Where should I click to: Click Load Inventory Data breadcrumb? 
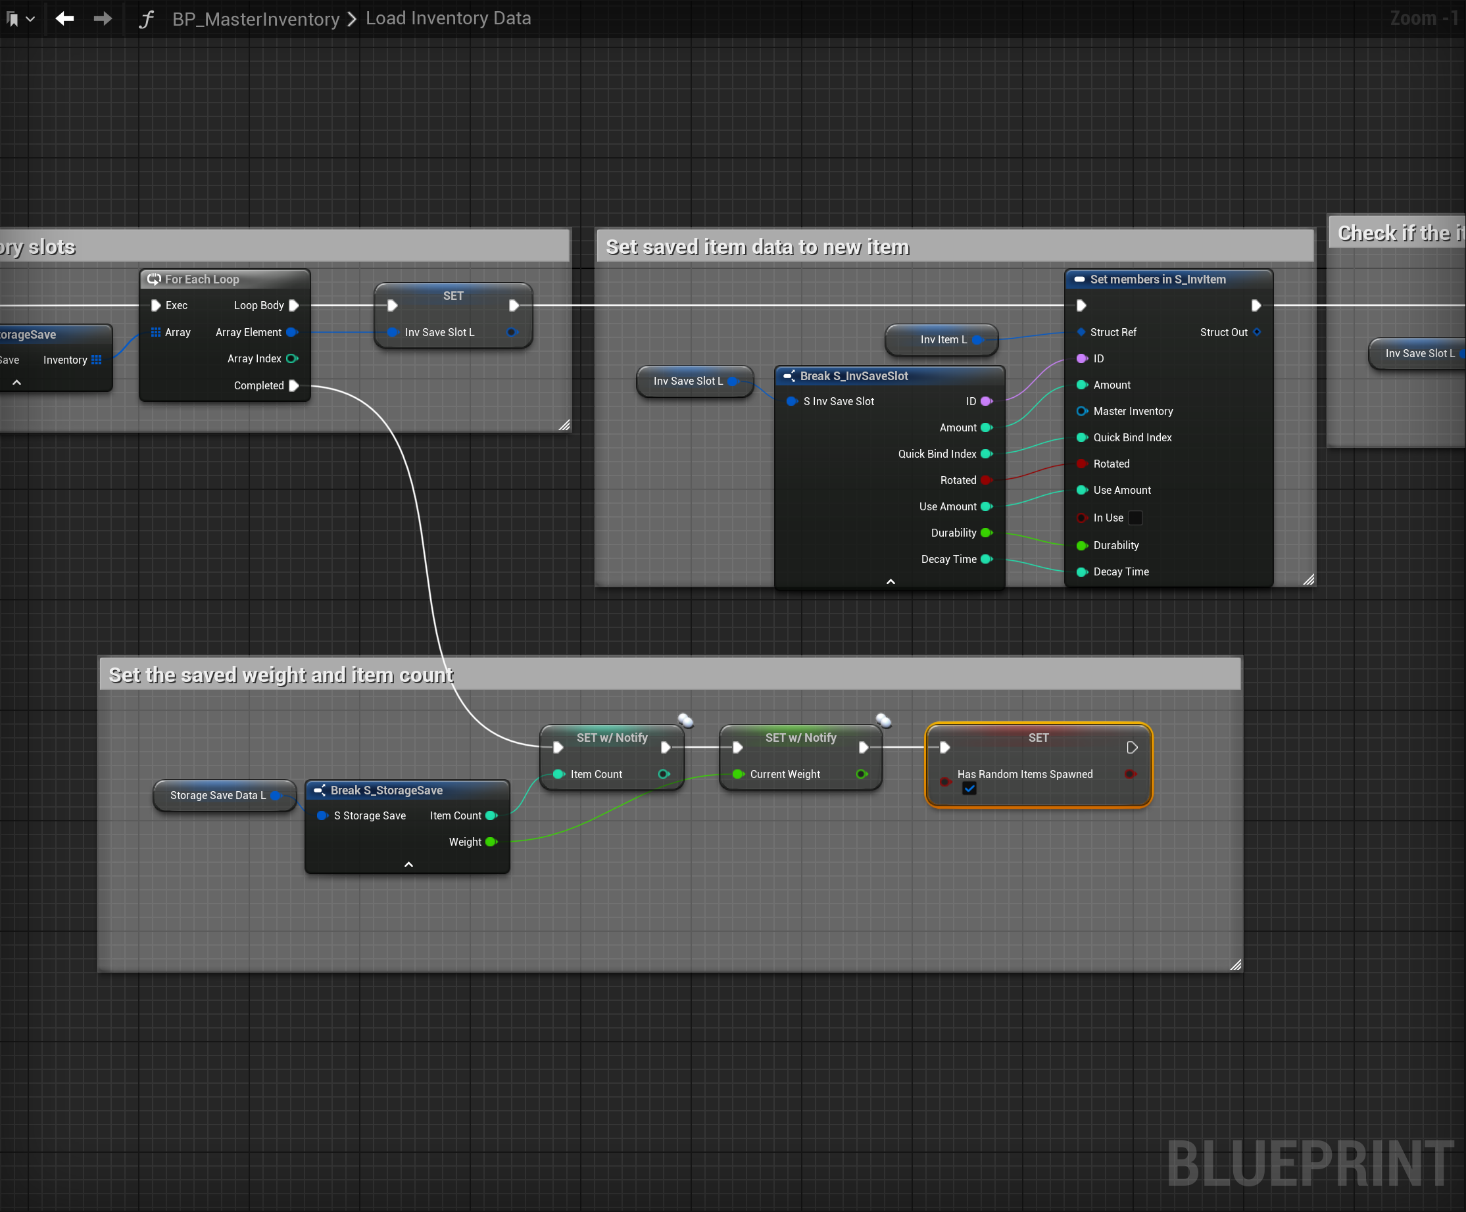pyautogui.click(x=448, y=19)
